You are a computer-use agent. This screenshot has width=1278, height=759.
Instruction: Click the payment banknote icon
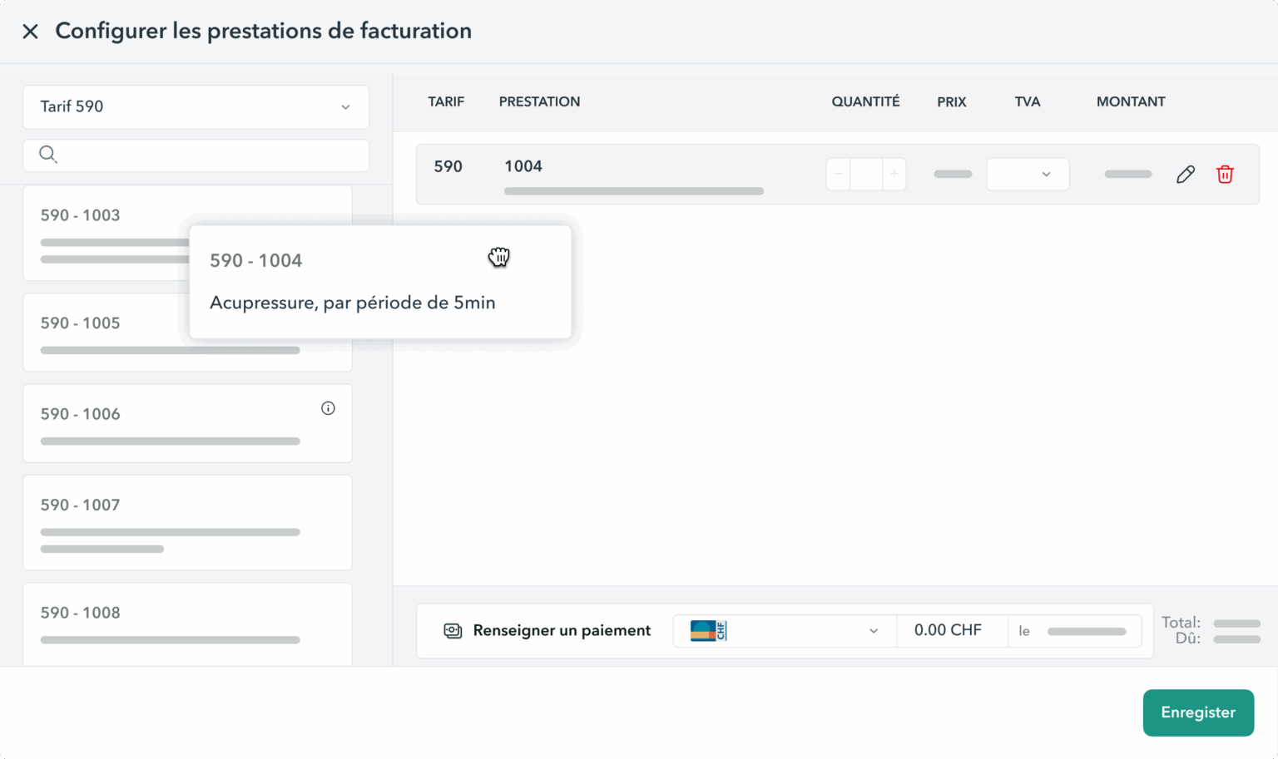coord(453,631)
